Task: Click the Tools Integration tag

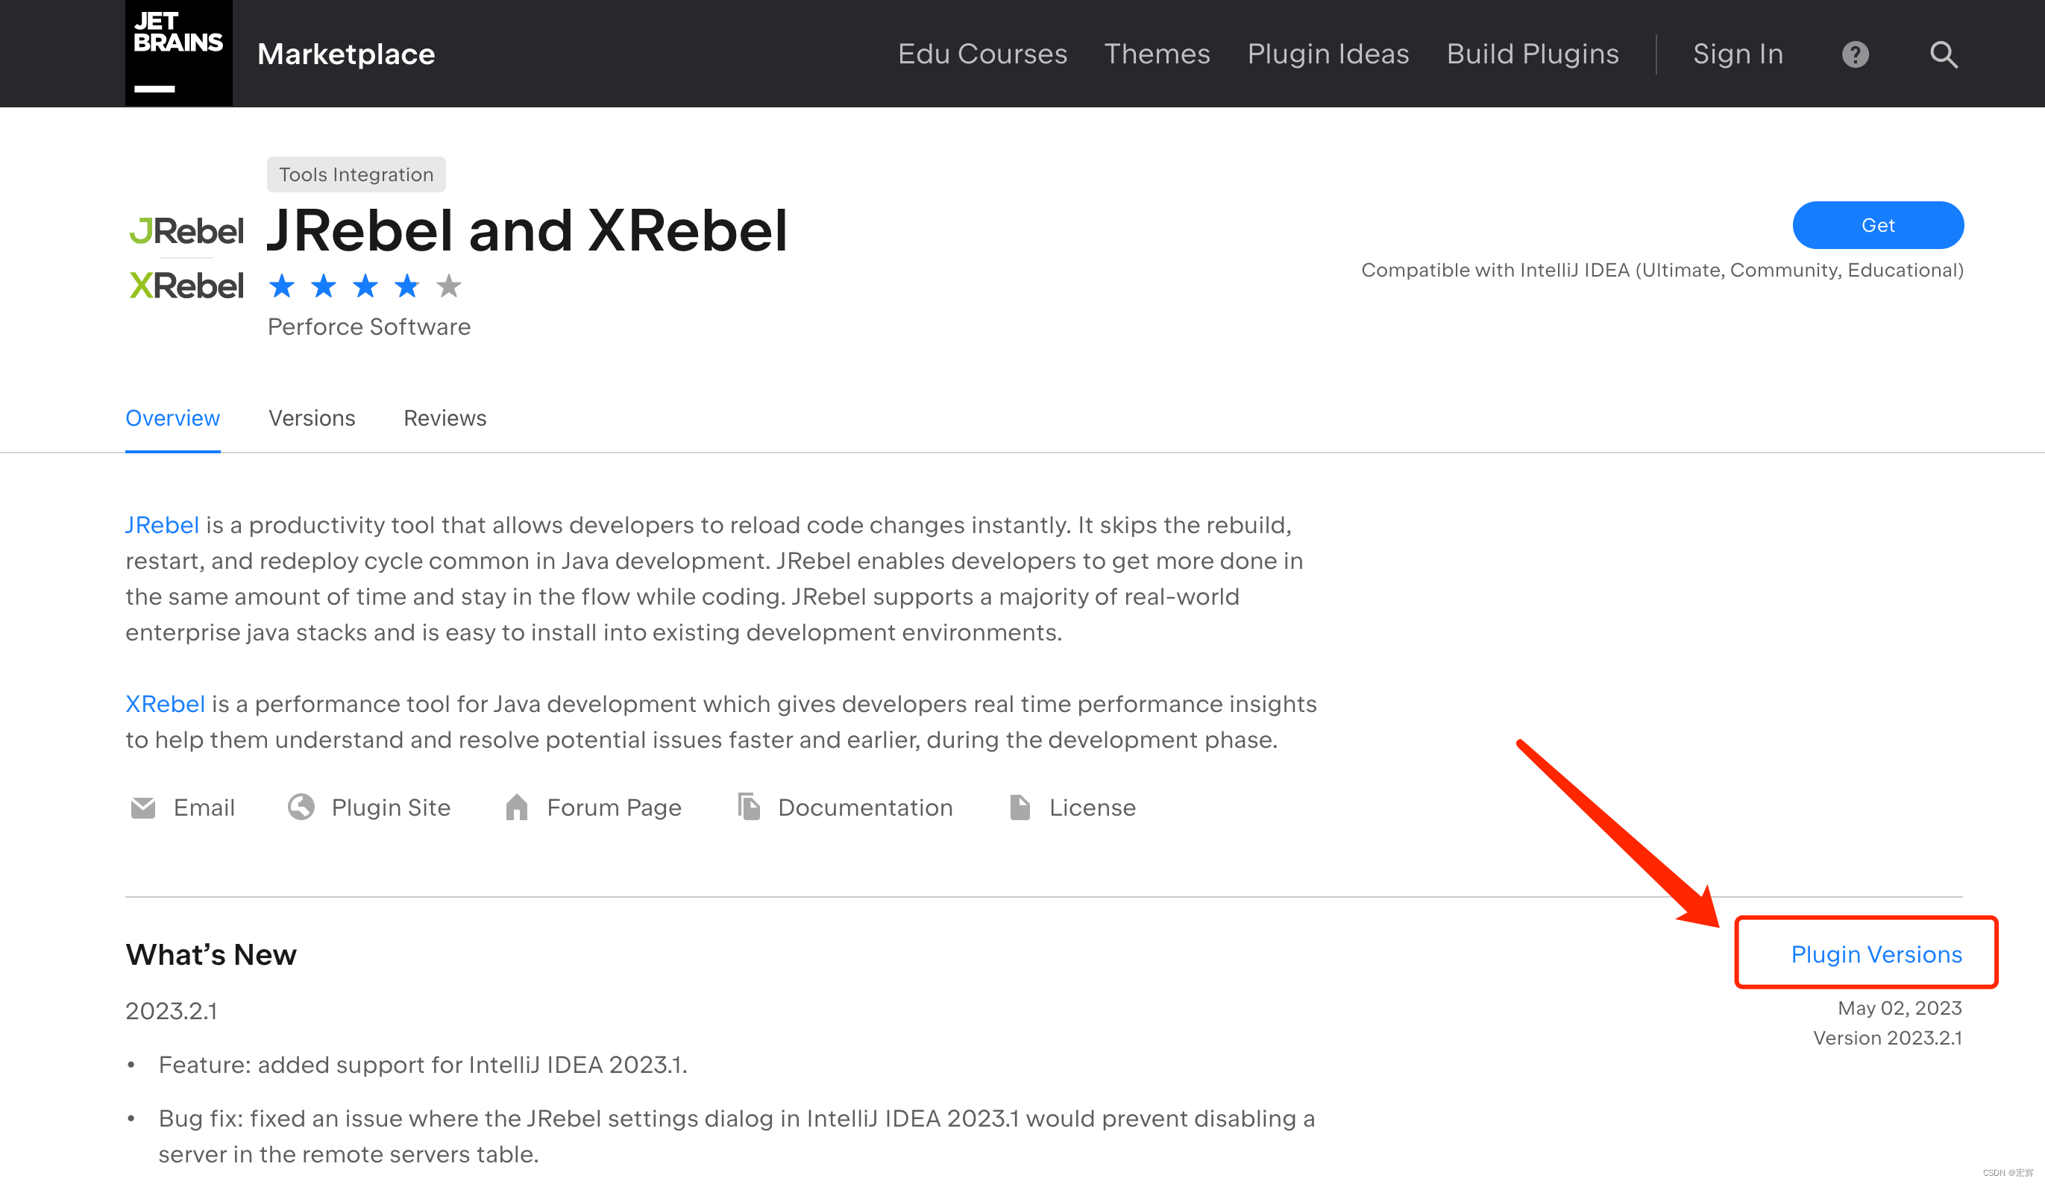Action: 356,174
